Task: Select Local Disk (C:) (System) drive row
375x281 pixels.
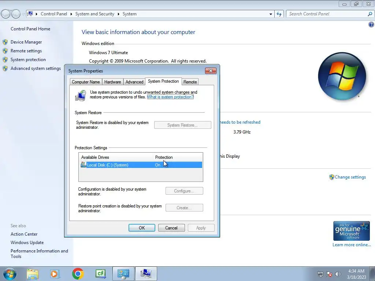Action: [x=141, y=165]
